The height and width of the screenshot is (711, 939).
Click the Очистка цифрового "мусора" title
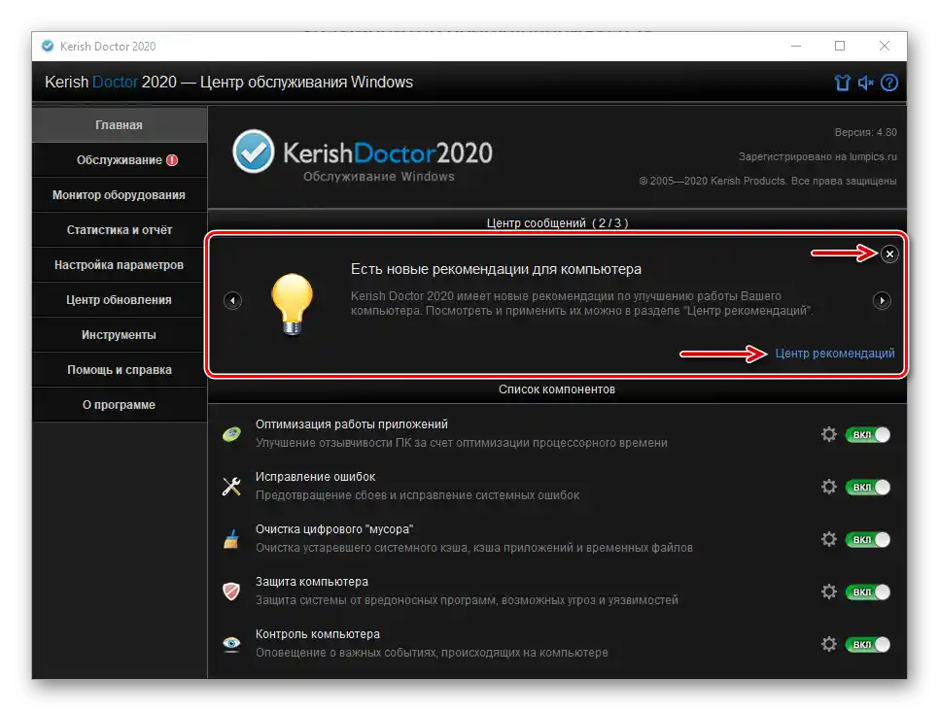click(x=334, y=529)
